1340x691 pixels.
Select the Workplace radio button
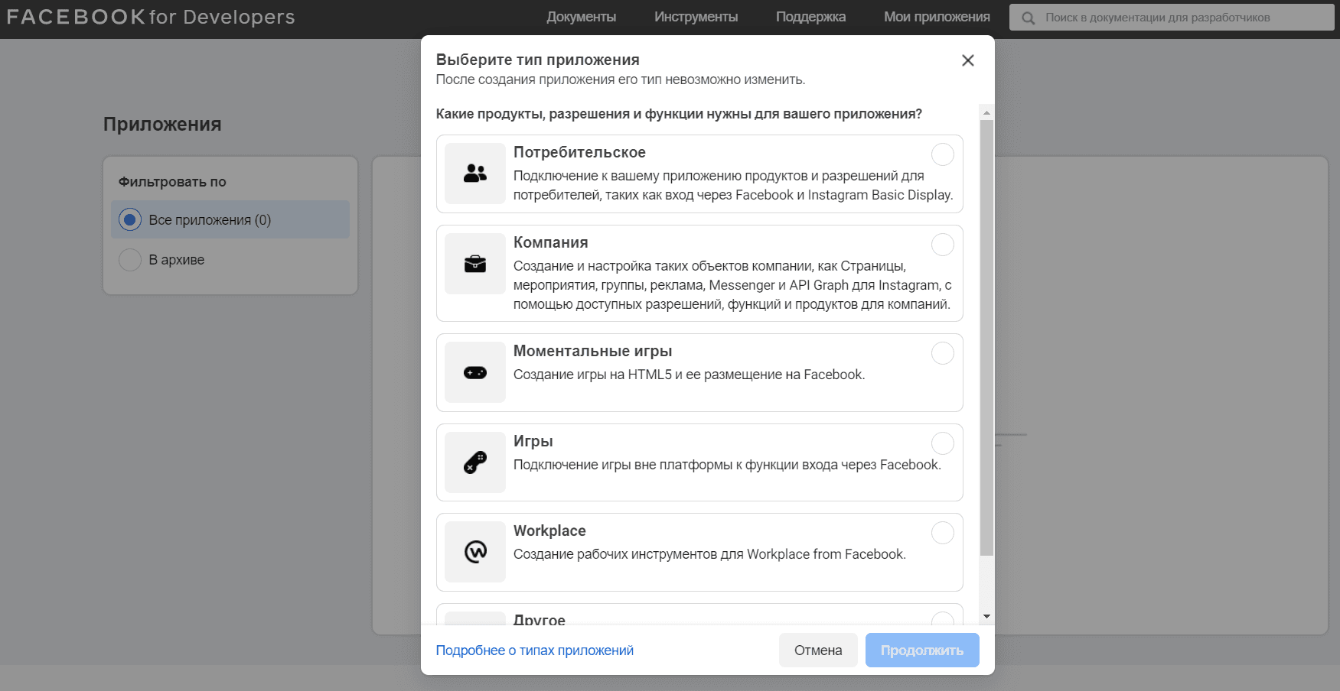coord(943,533)
